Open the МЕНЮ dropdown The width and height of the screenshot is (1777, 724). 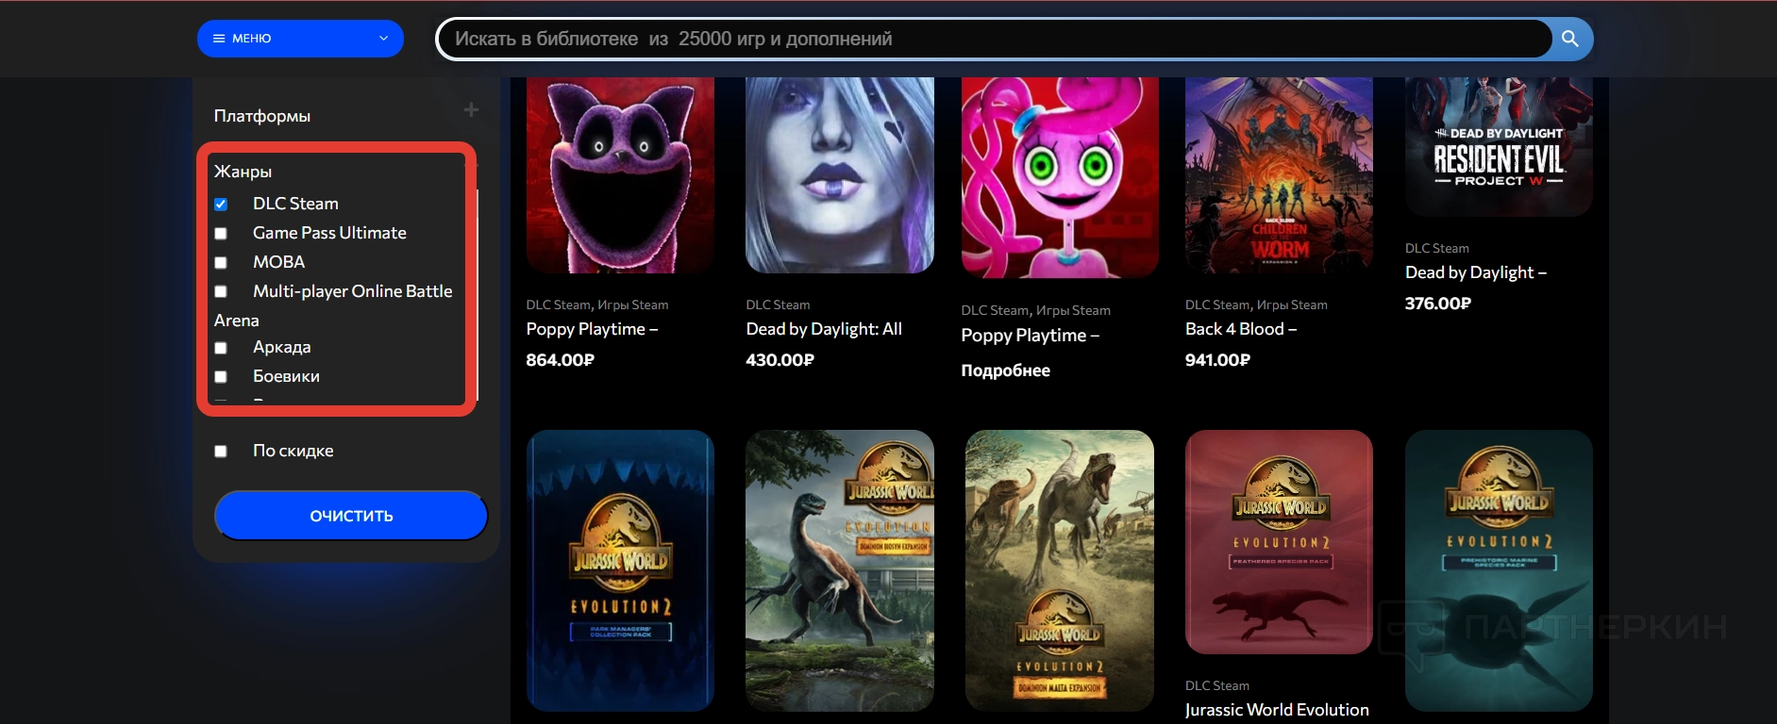pyautogui.click(x=300, y=39)
